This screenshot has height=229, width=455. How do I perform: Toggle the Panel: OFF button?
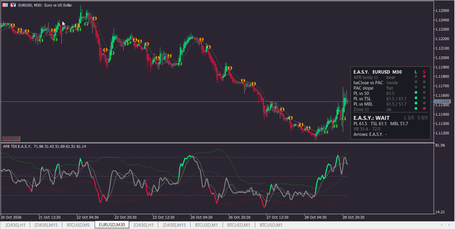(11, 139)
